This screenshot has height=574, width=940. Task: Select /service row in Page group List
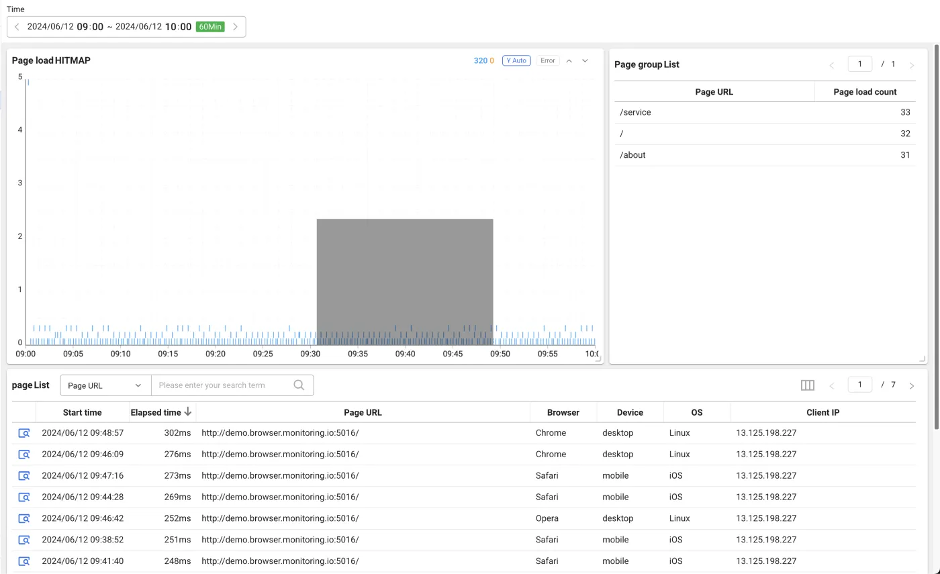pyautogui.click(x=765, y=112)
